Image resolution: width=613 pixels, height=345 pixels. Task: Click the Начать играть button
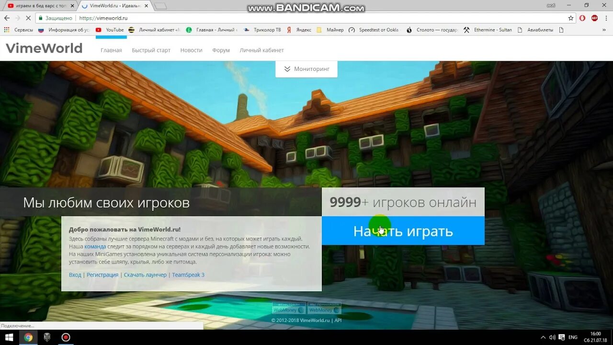pyautogui.click(x=403, y=231)
